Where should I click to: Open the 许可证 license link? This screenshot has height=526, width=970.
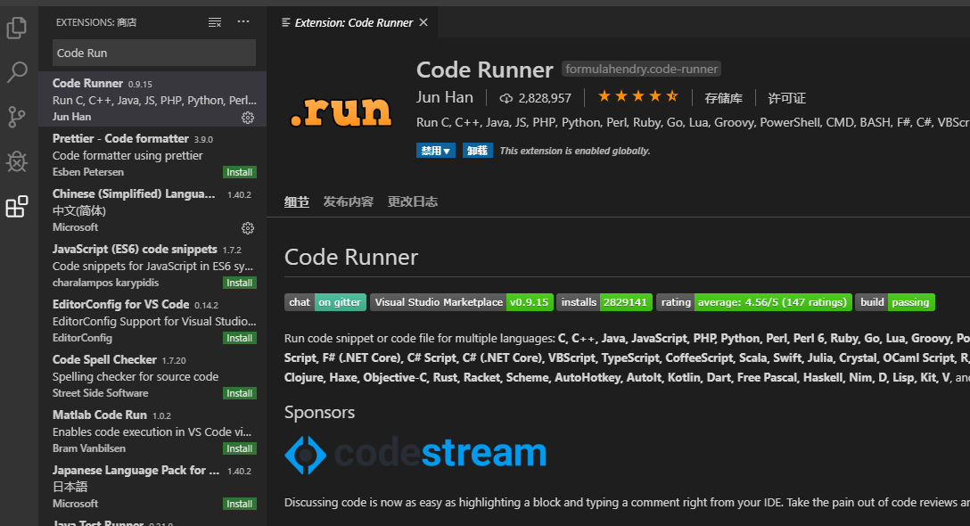point(786,98)
